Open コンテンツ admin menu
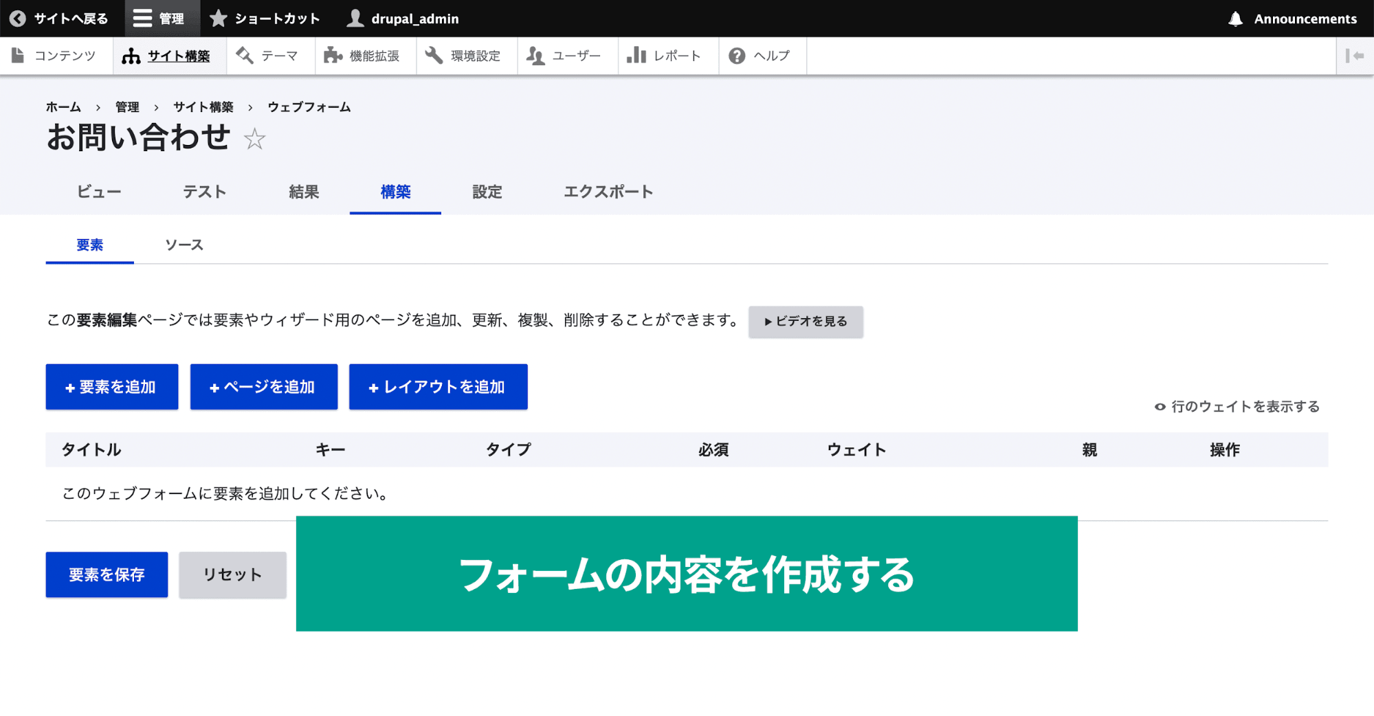The width and height of the screenshot is (1374, 716). [56, 56]
